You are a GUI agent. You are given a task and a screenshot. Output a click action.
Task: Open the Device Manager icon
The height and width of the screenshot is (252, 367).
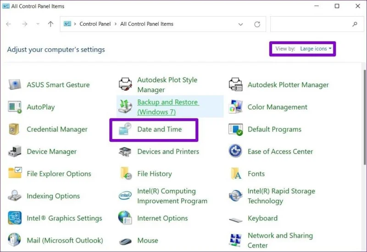[15, 151]
